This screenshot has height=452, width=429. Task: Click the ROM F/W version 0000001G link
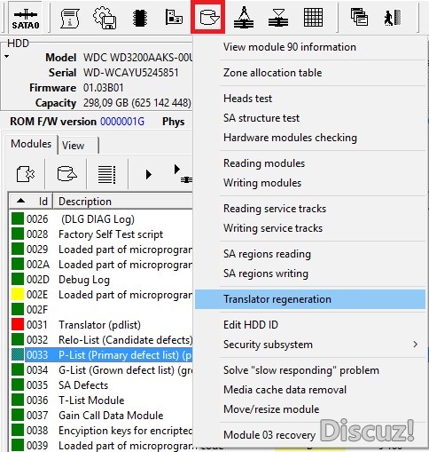click(x=122, y=122)
